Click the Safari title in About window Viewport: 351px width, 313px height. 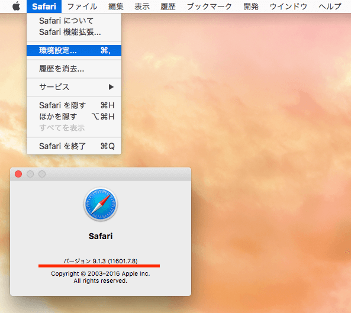(x=101, y=236)
